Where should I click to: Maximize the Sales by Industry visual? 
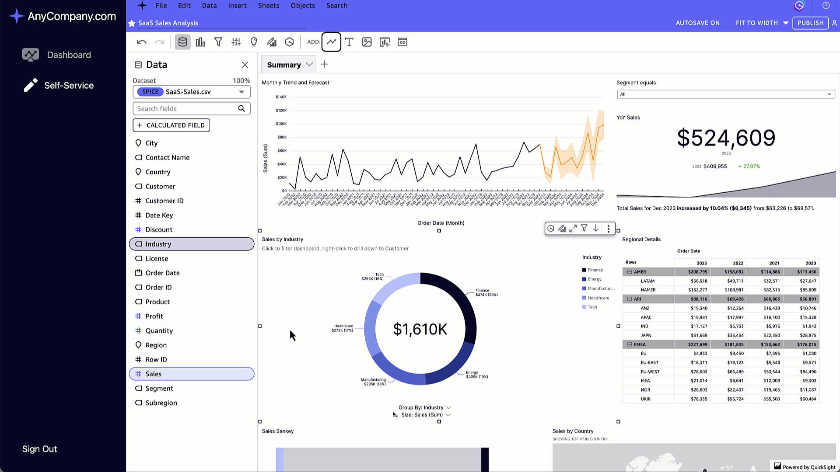(573, 229)
